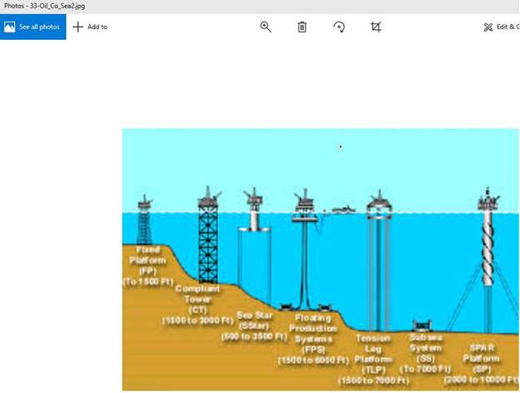Select the Crop tool icon
This screenshot has height=393, width=520.
click(x=376, y=27)
